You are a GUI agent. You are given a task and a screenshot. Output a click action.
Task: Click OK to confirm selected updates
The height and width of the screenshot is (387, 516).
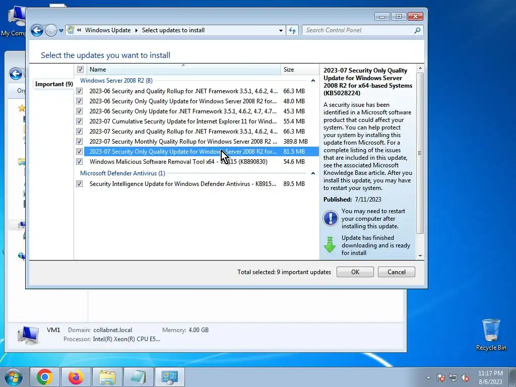tap(355, 272)
